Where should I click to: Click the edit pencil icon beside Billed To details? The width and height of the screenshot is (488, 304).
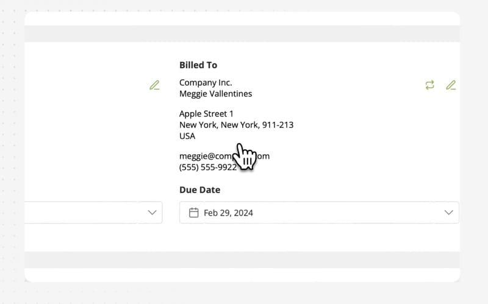[x=451, y=85]
